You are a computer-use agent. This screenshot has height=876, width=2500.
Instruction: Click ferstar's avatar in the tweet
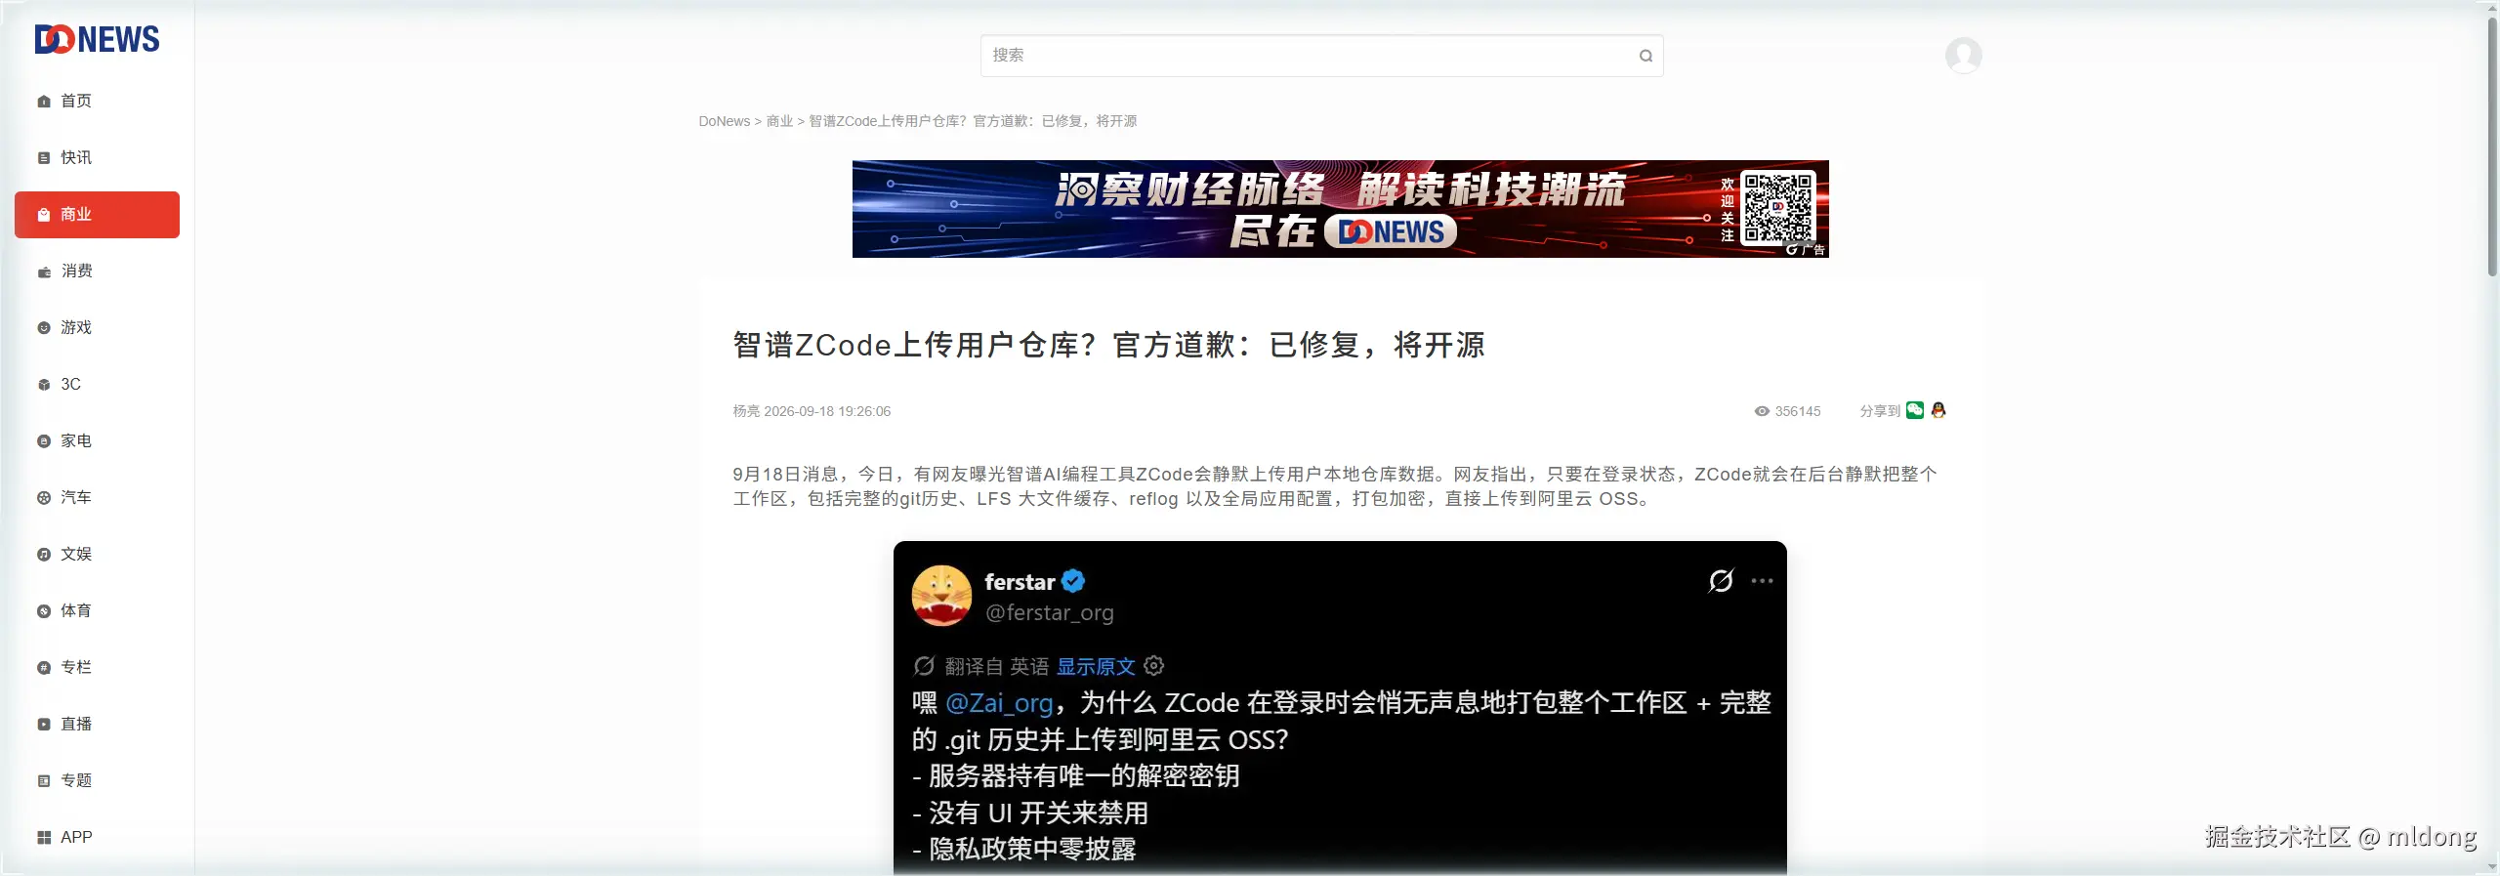tap(941, 596)
